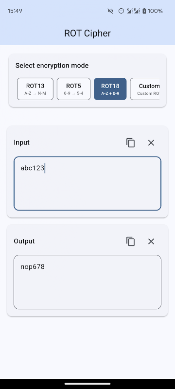This screenshot has height=389, width=175.
Task: Copy the Output text using copy icon
Action: point(130,241)
